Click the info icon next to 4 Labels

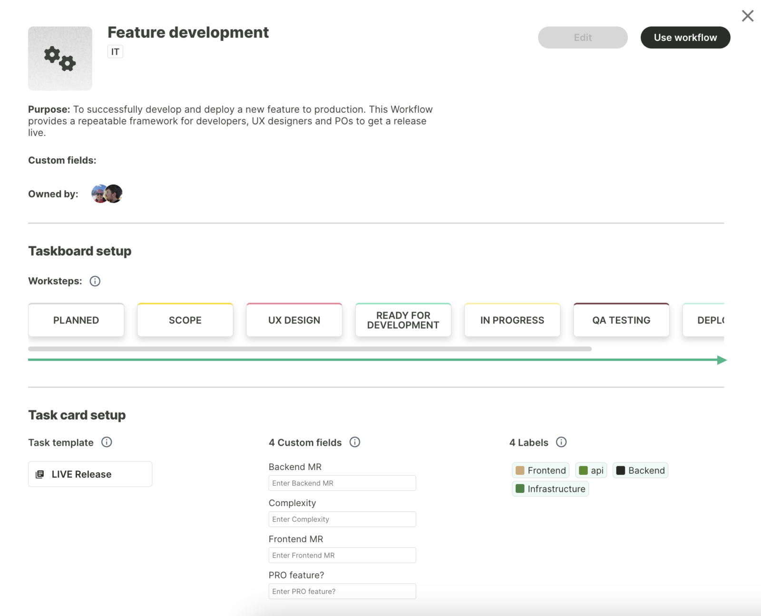(561, 442)
